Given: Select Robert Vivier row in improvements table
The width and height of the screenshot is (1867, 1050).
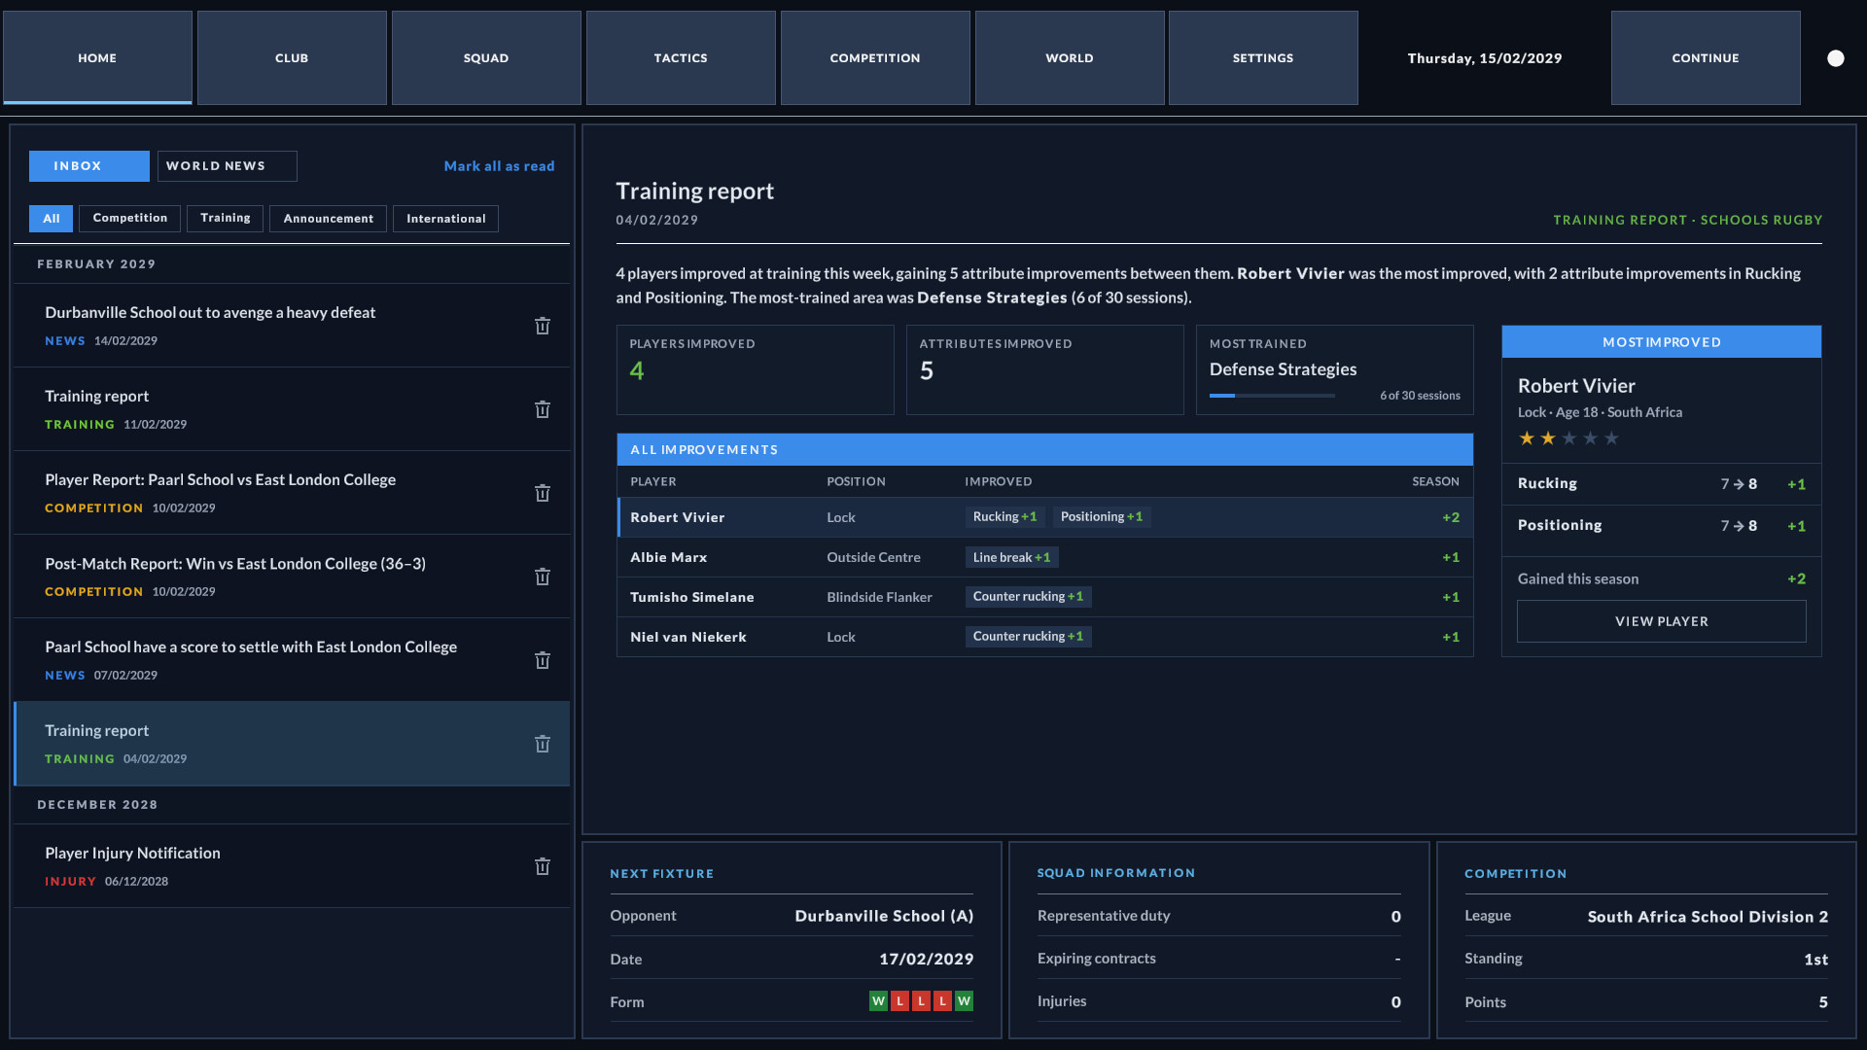Looking at the screenshot, I should (1045, 517).
